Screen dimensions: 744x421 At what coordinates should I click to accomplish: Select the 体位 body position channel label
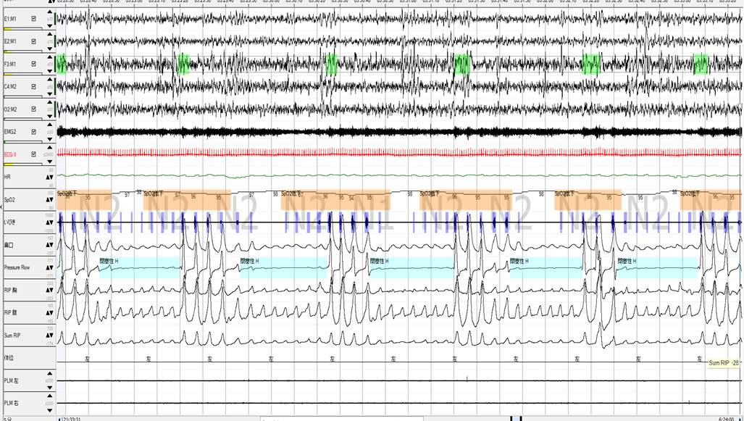9,358
